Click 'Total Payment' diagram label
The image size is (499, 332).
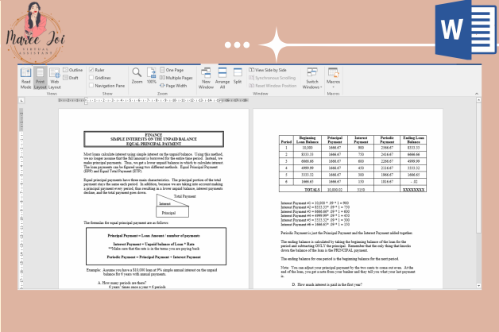(x=185, y=196)
